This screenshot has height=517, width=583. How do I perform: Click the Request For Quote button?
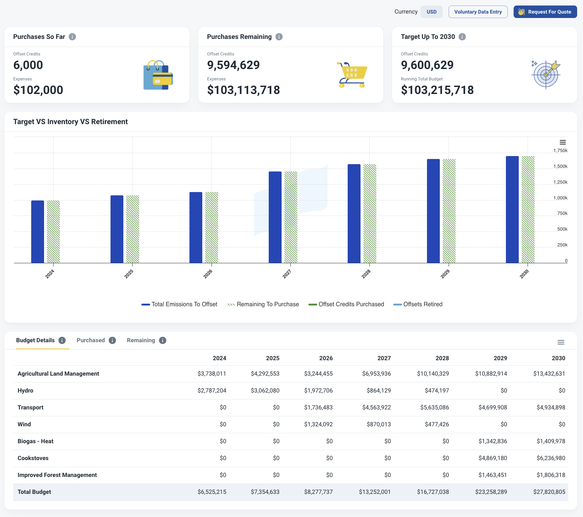tap(545, 12)
